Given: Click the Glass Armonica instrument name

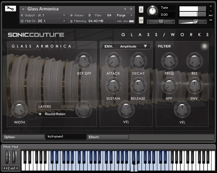Looking at the screenshot, I should click(x=43, y=9).
